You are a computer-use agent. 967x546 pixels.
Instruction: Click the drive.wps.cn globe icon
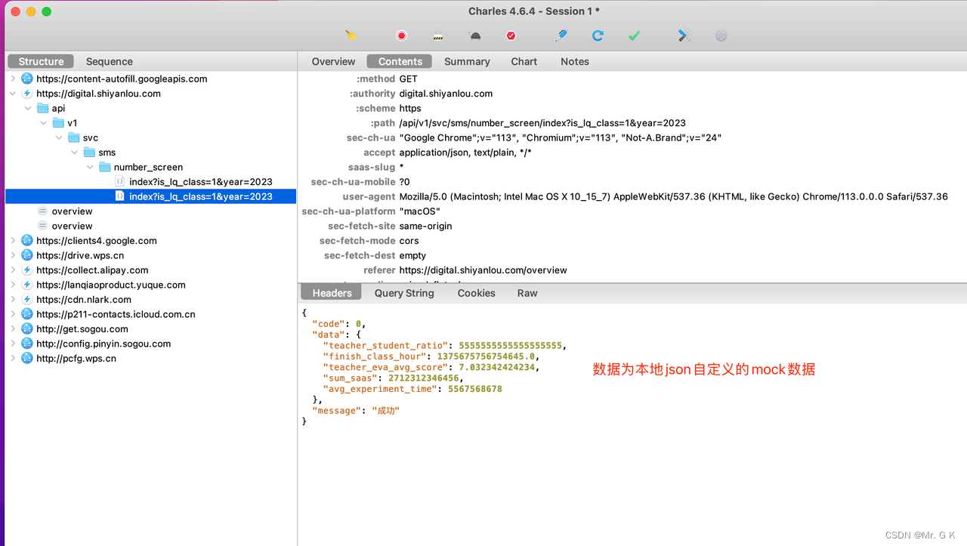[27, 255]
